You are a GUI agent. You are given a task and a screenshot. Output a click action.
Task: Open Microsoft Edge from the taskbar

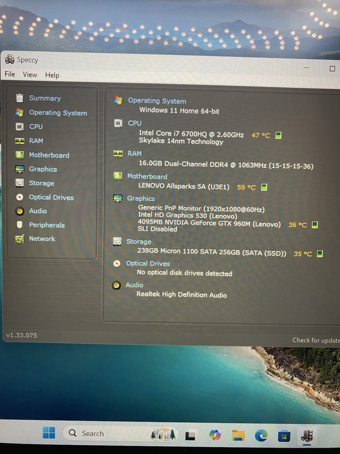pos(261,436)
